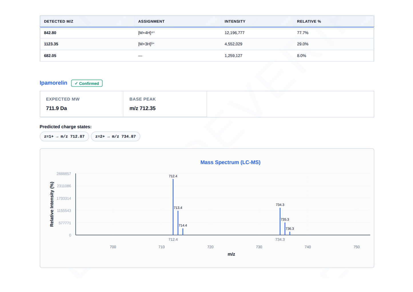Select the z=1+ m/z 712.87 chip
The height and width of the screenshot is (292, 413).
(x=64, y=136)
